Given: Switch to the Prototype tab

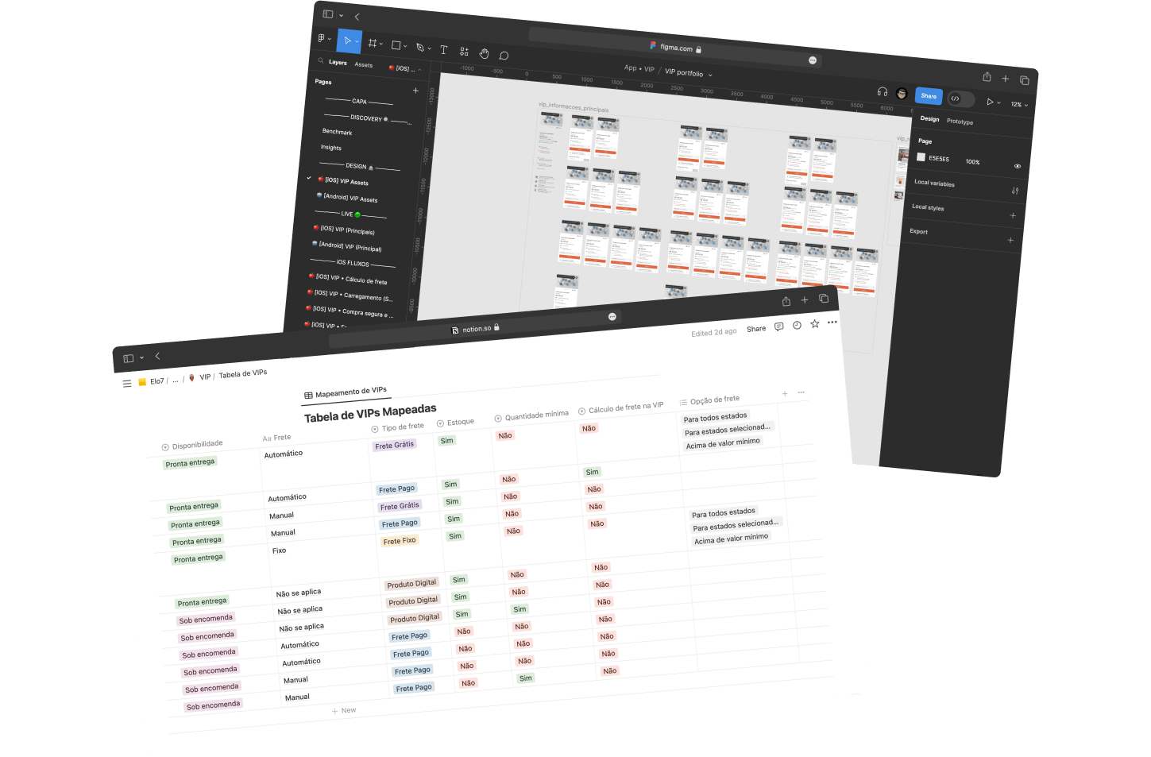Looking at the screenshot, I should (x=960, y=122).
